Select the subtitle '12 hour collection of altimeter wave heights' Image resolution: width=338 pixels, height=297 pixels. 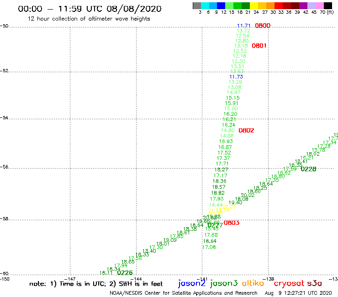(x=89, y=19)
